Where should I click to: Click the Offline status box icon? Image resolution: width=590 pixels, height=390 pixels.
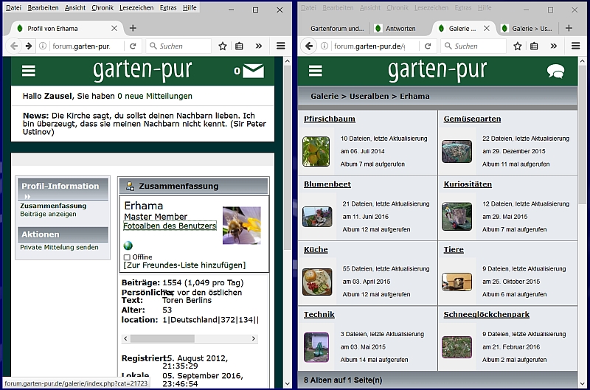coord(127,257)
